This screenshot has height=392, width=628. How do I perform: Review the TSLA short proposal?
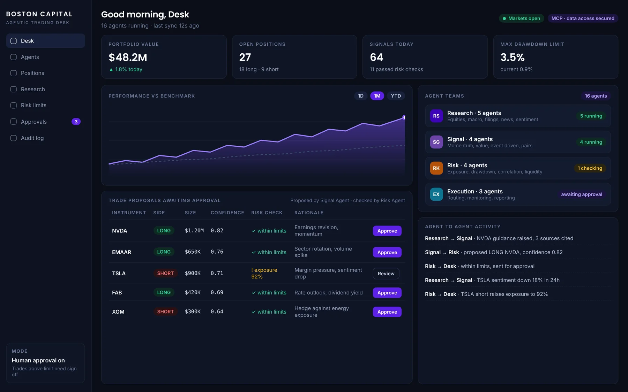[x=386, y=274]
